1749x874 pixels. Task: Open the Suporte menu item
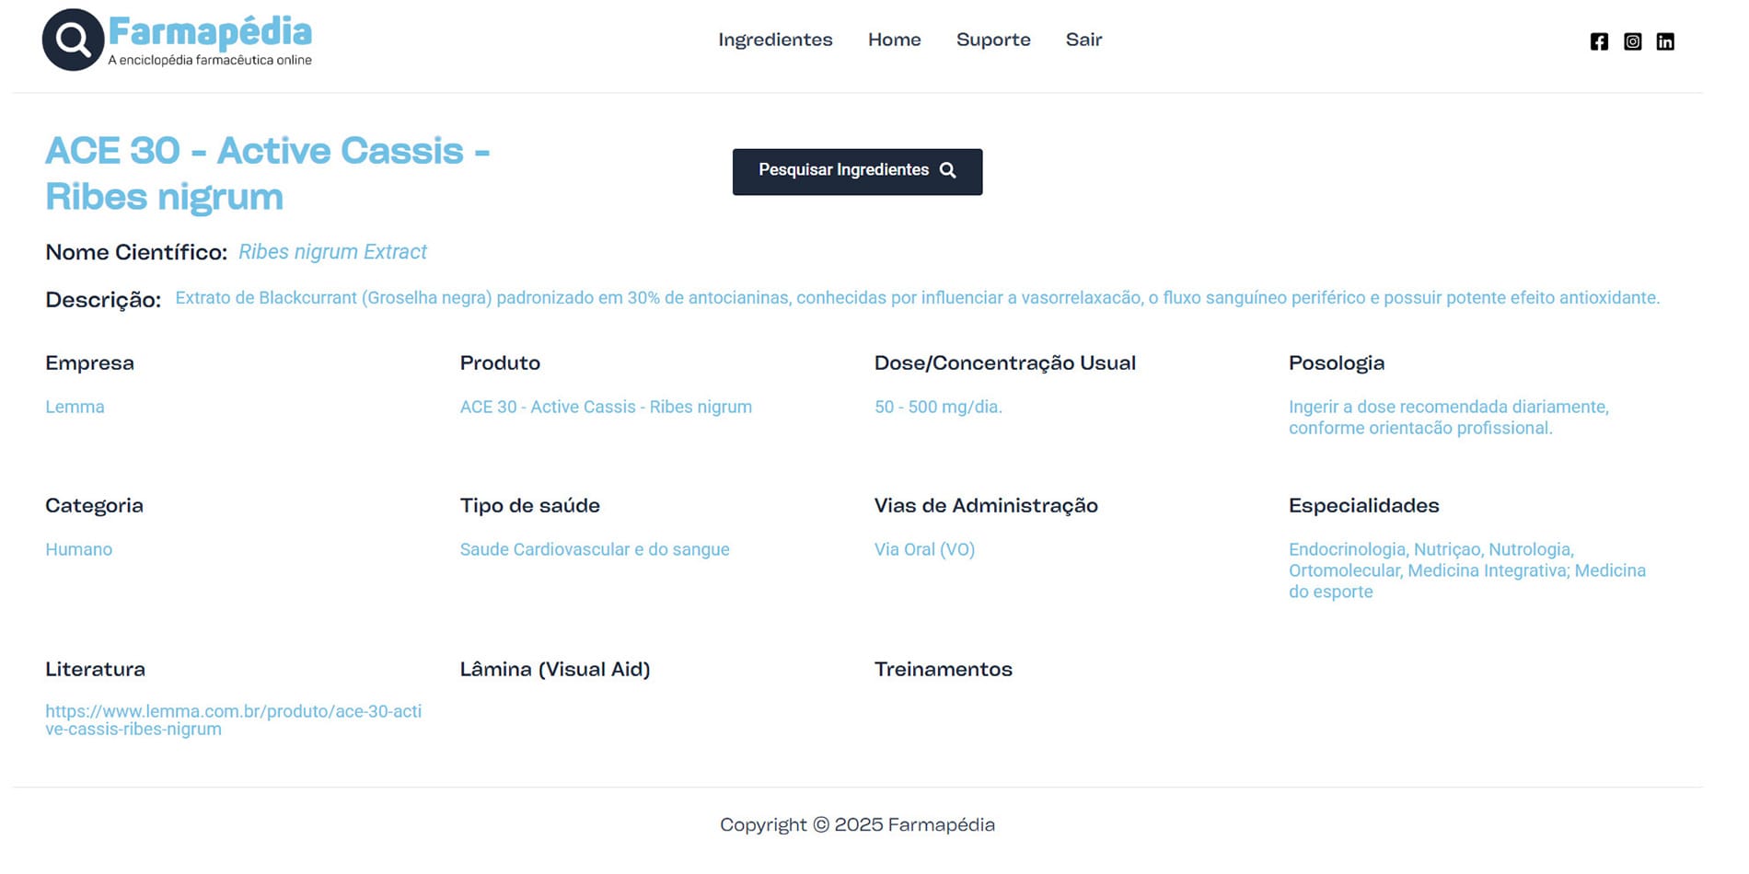click(x=993, y=40)
